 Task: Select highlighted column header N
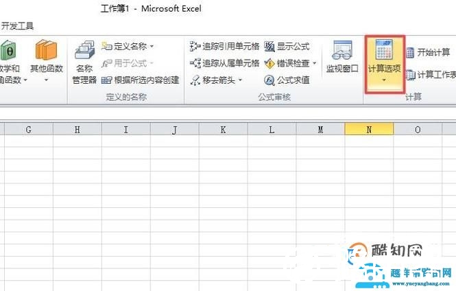pyautogui.click(x=369, y=130)
